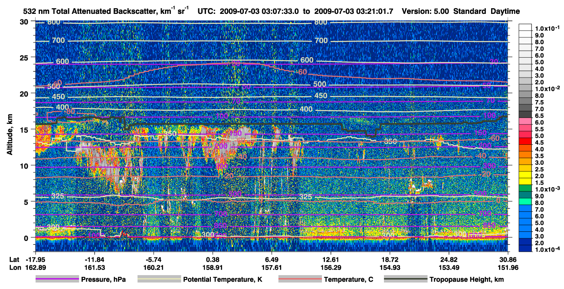The height and width of the screenshot is (289, 564).
Task: Select the 'Tropopause Height, km' legend label
Action: (x=467, y=279)
